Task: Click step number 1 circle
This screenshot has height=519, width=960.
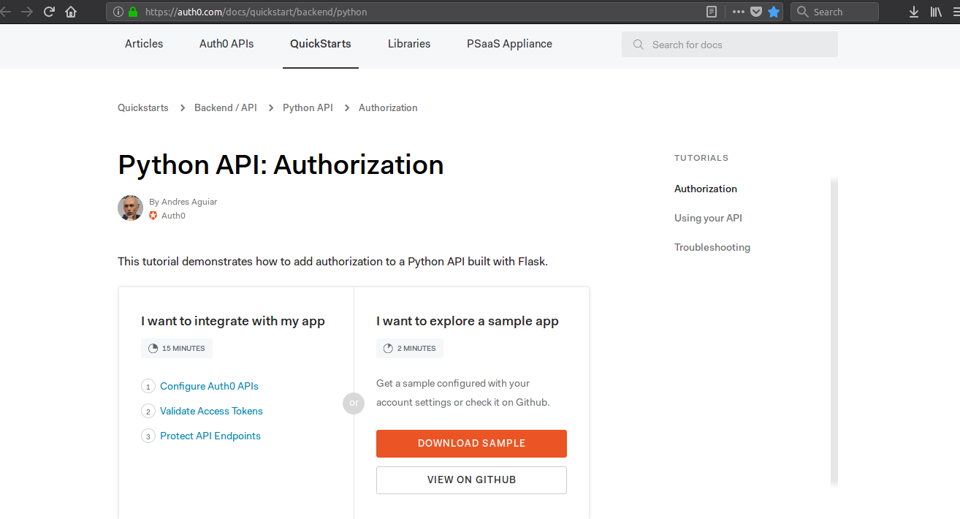Action: [148, 387]
